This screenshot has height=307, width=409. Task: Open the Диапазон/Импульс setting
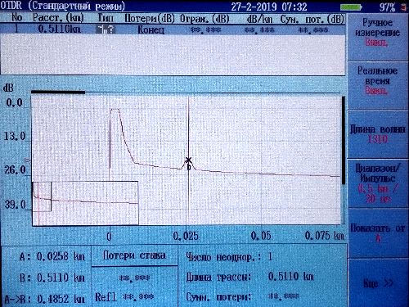(377, 183)
